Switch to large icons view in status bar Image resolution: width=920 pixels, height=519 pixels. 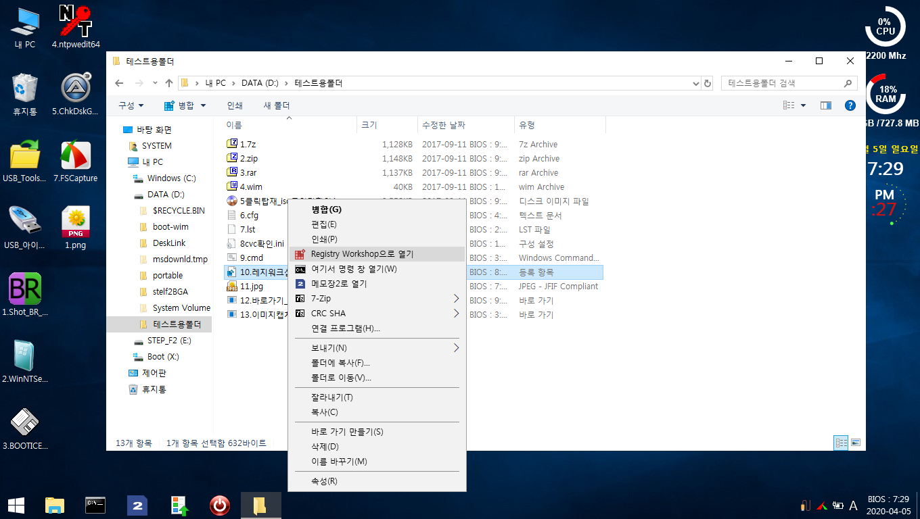coord(856,443)
